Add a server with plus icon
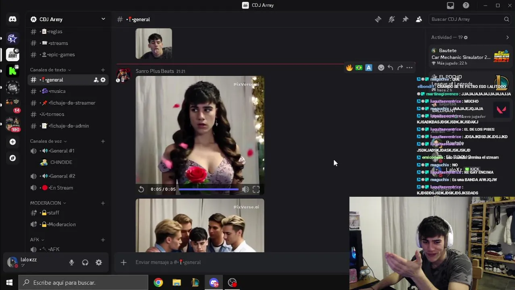This screenshot has height=290, width=515. pos(12,142)
